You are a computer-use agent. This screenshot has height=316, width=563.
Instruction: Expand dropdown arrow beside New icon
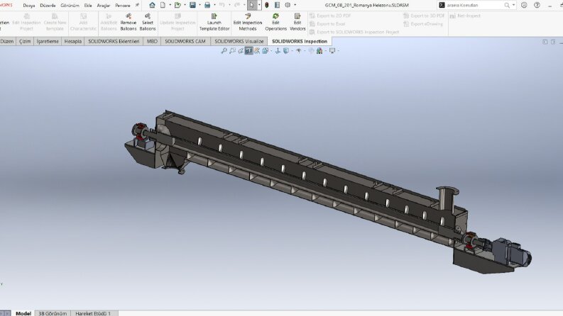point(170,5)
